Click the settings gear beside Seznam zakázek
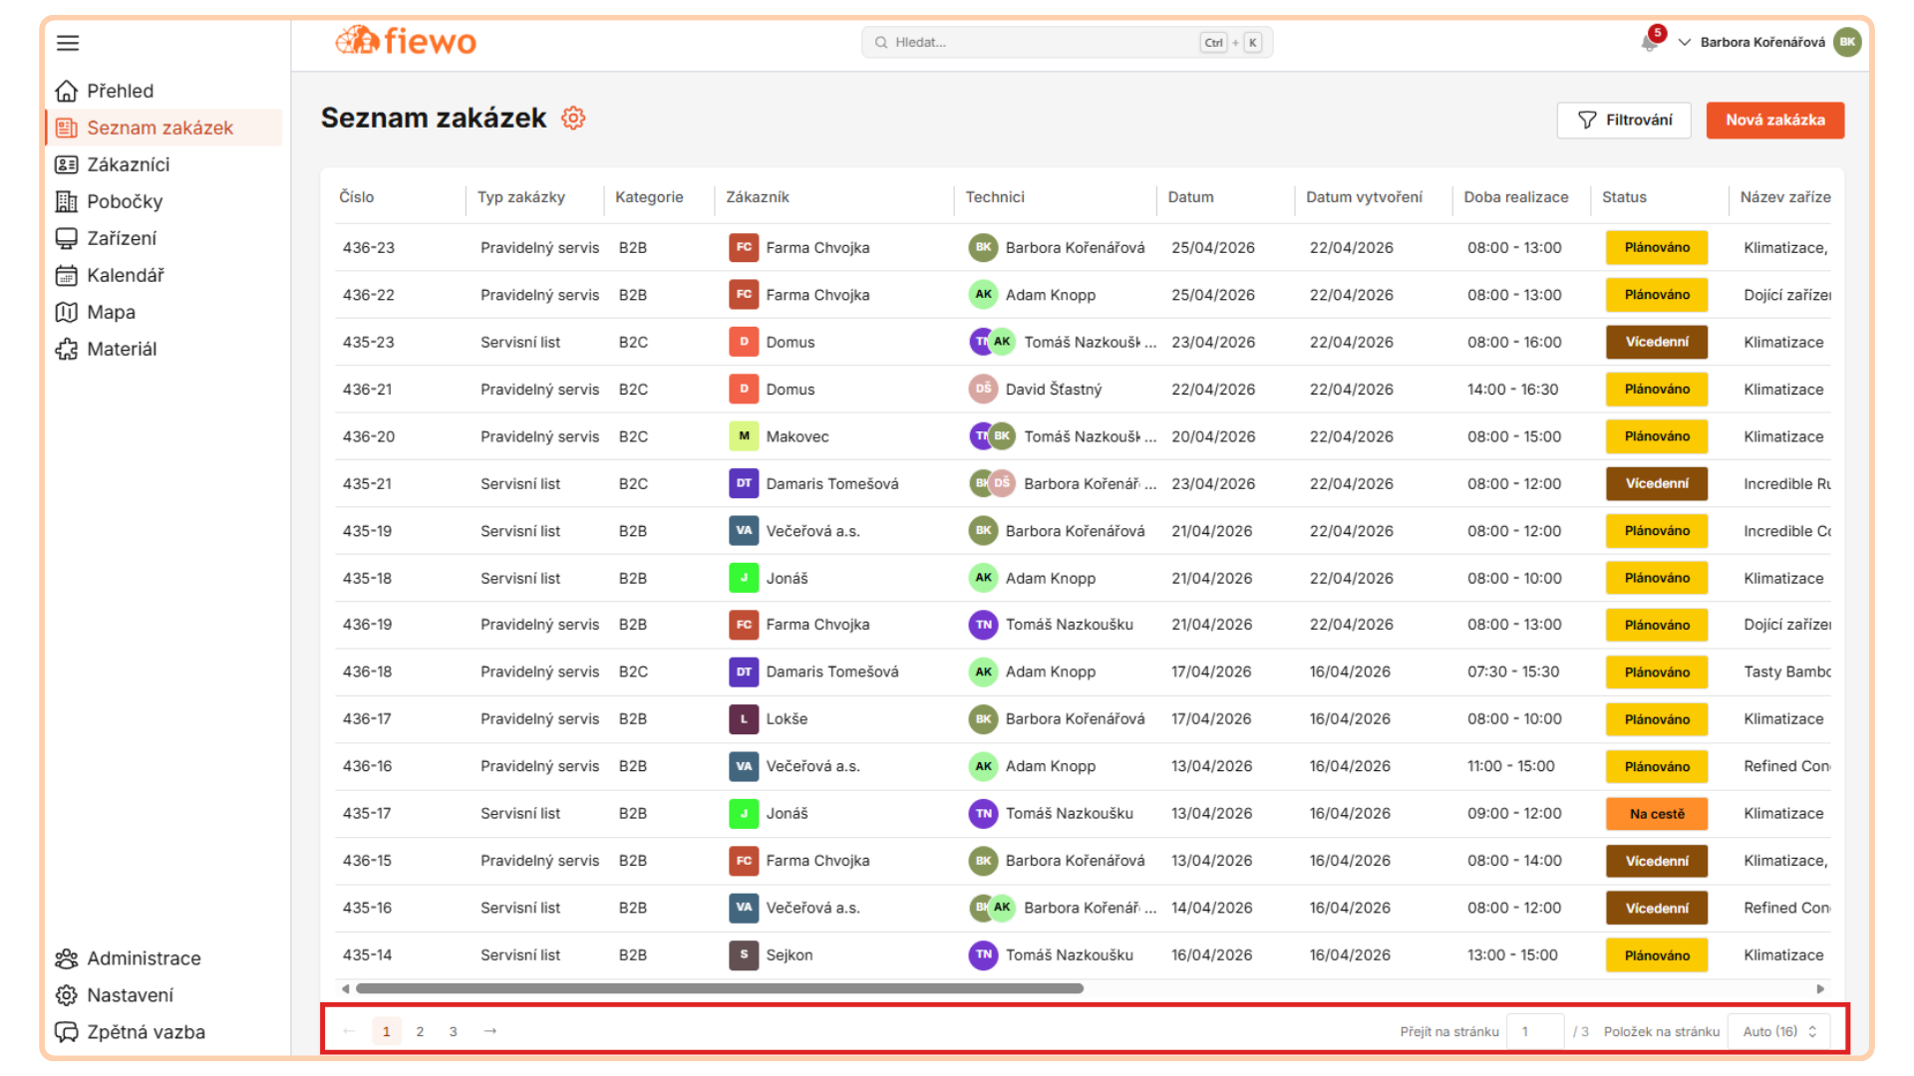1914x1076 pixels. click(x=573, y=119)
